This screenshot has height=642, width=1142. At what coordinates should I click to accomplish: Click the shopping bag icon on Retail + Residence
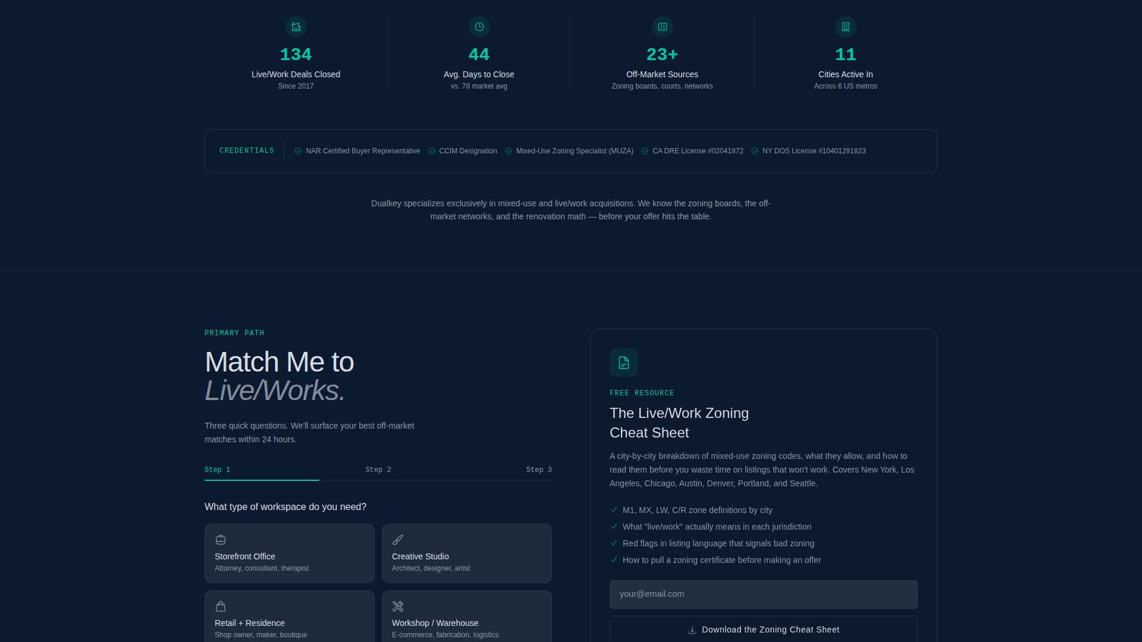tap(221, 606)
